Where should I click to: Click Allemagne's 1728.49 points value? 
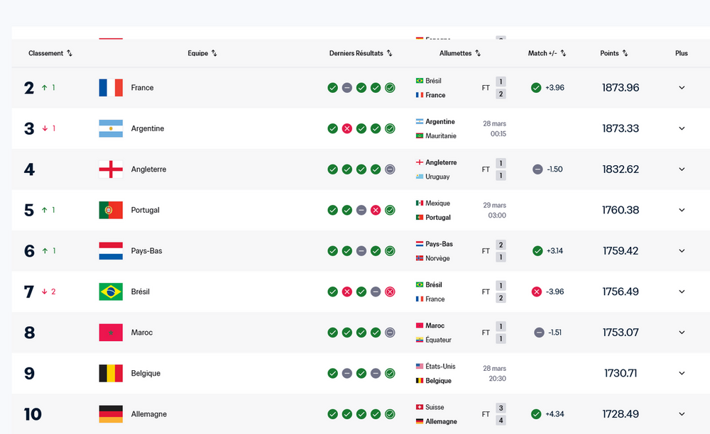pyautogui.click(x=620, y=414)
